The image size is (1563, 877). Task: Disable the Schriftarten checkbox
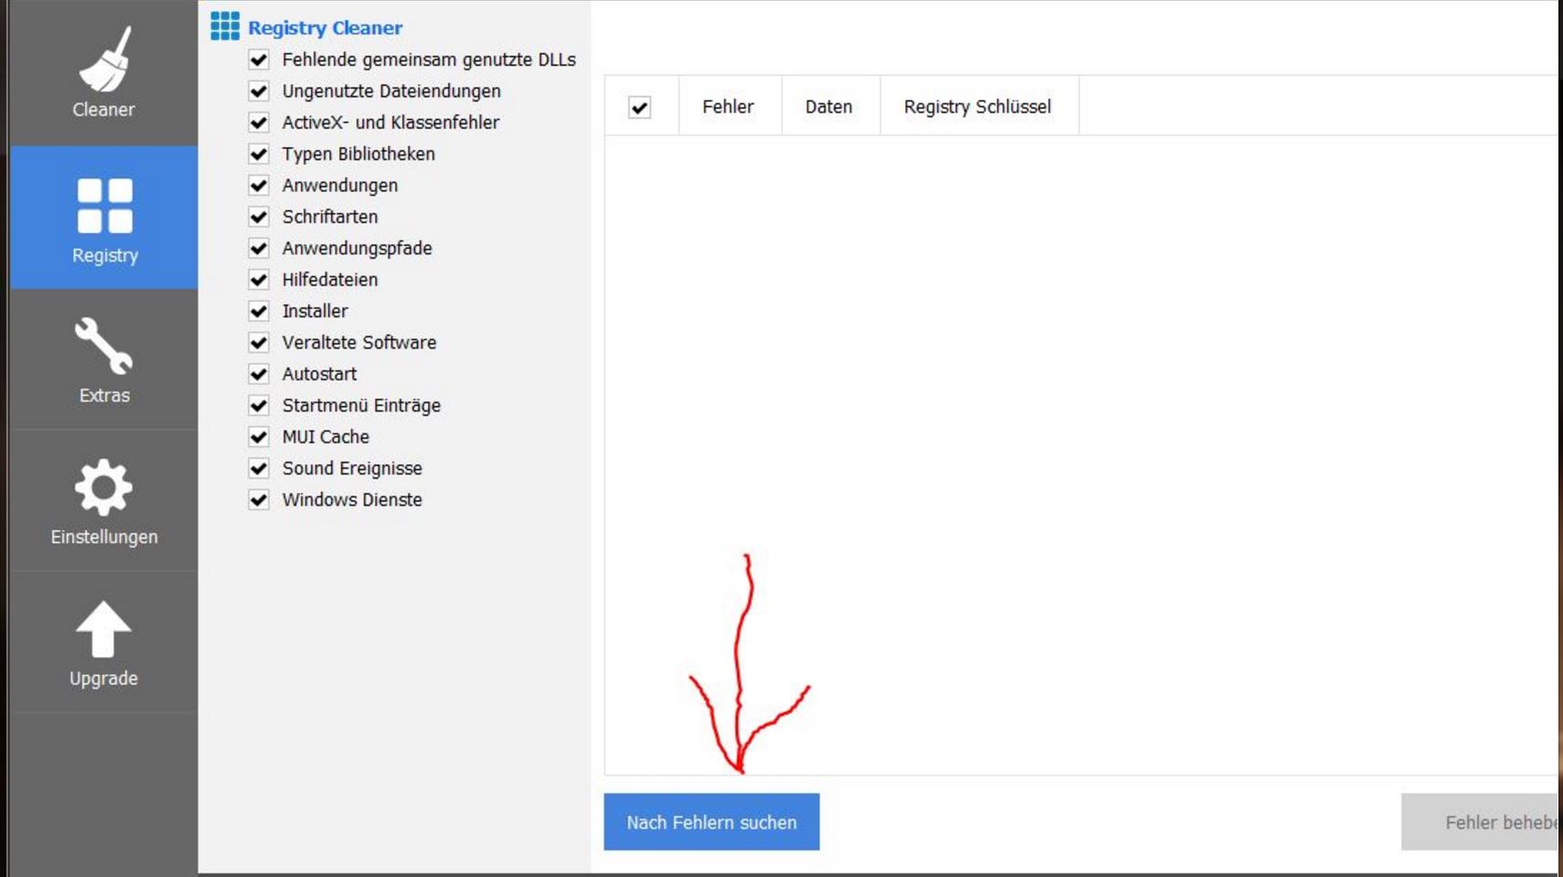[259, 217]
